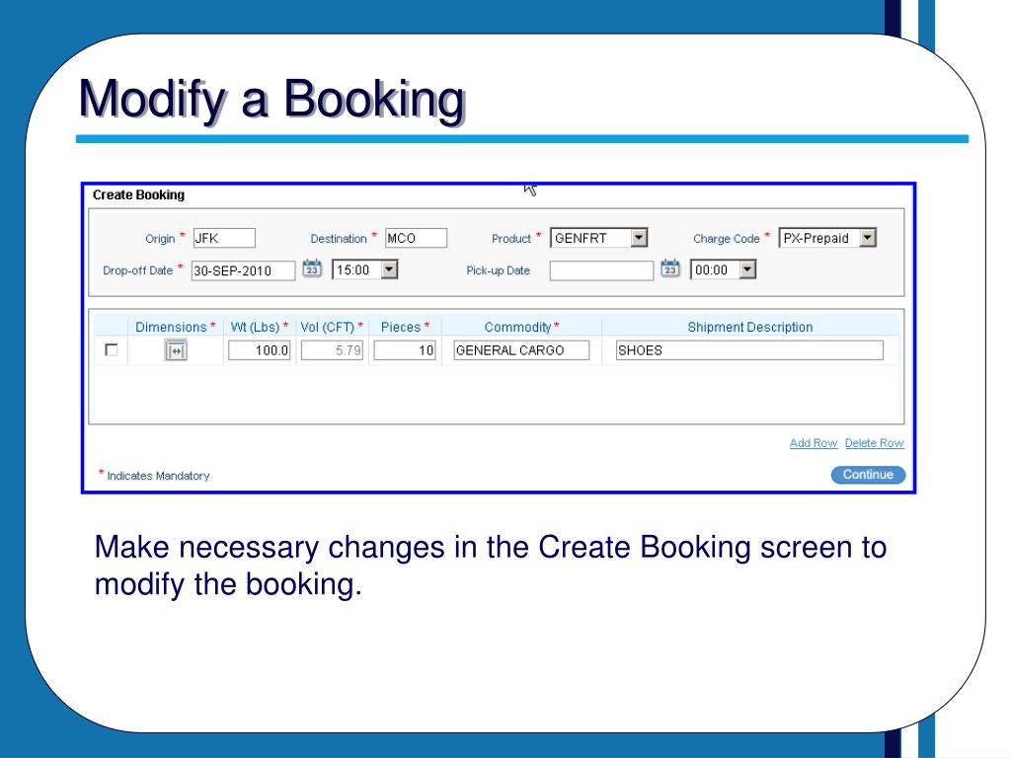This screenshot has width=1011, height=758.
Task: Click the Drop-off Date label
Action: click(x=138, y=270)
